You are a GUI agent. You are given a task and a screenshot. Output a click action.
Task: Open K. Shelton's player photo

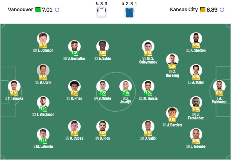(x=196, y=38)
